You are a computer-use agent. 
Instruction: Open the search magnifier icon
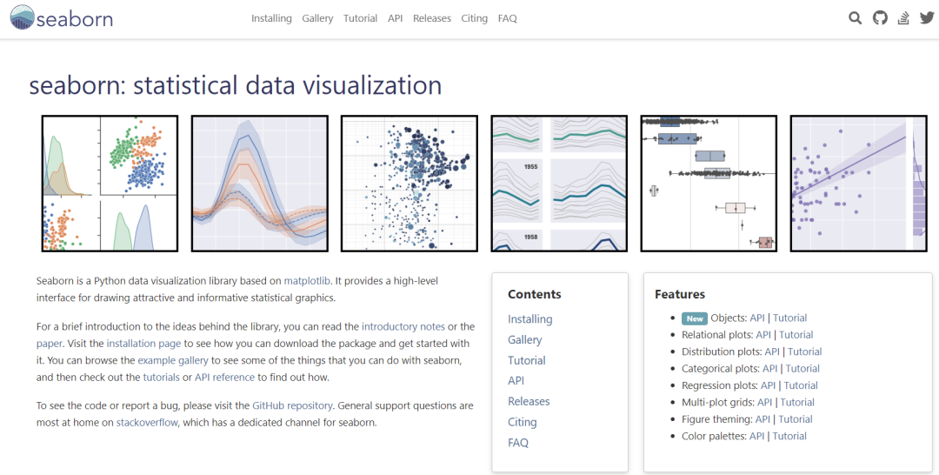click(x=856, y=18)
